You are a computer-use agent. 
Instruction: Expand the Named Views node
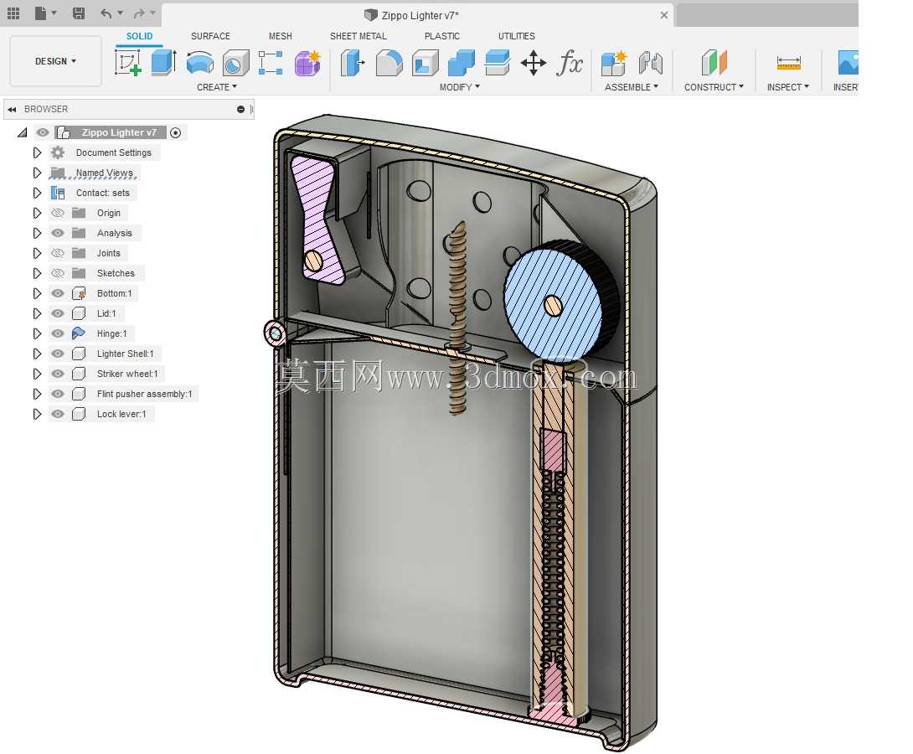click(37, 173)
